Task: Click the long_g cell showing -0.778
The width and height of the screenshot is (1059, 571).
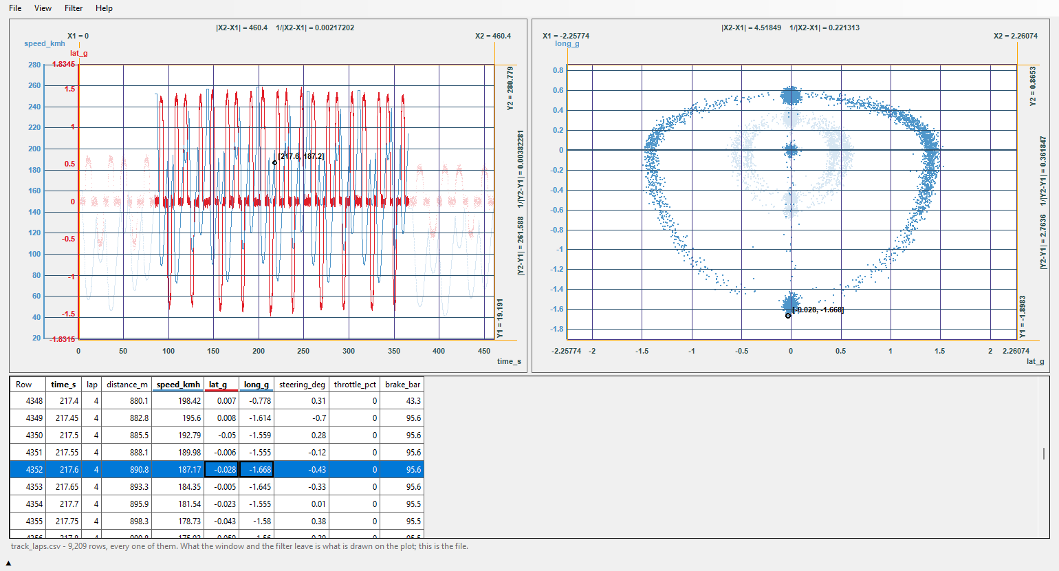Action: (256, 401)
